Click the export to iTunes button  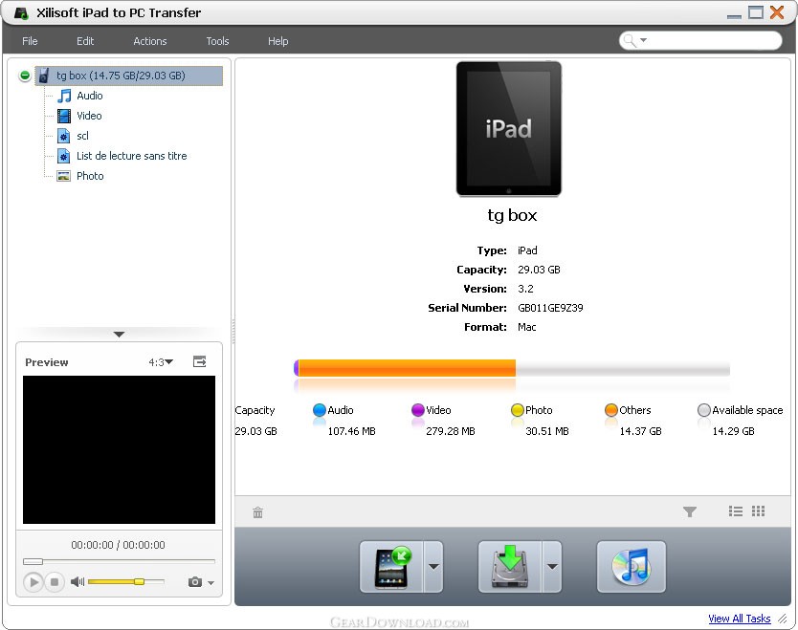[632, 567]
